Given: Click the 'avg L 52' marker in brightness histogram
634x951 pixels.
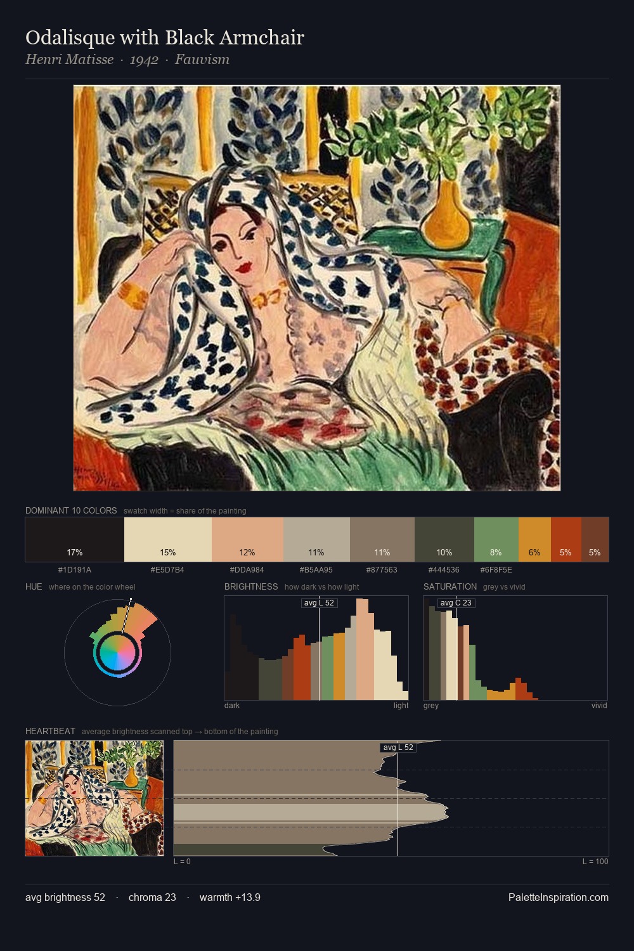Looking at the screenshot, I should [319, 603].
